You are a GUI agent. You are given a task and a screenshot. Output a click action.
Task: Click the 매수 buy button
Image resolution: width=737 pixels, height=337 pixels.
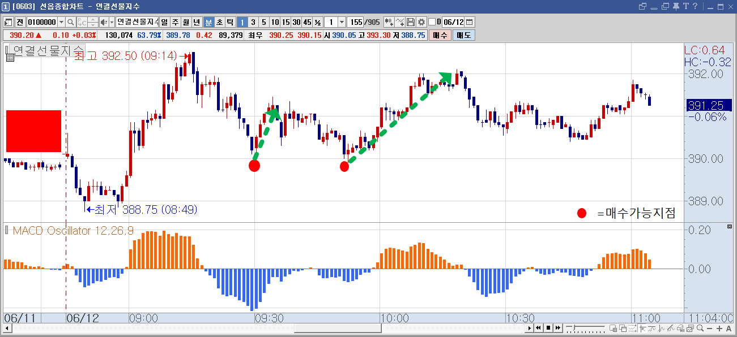pos(440,35)
